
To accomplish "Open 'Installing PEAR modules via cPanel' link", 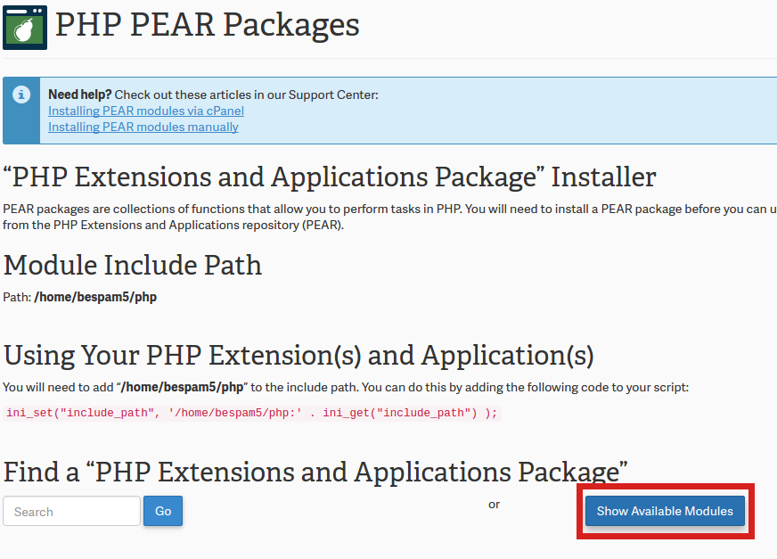I will [x=146, y=111].
